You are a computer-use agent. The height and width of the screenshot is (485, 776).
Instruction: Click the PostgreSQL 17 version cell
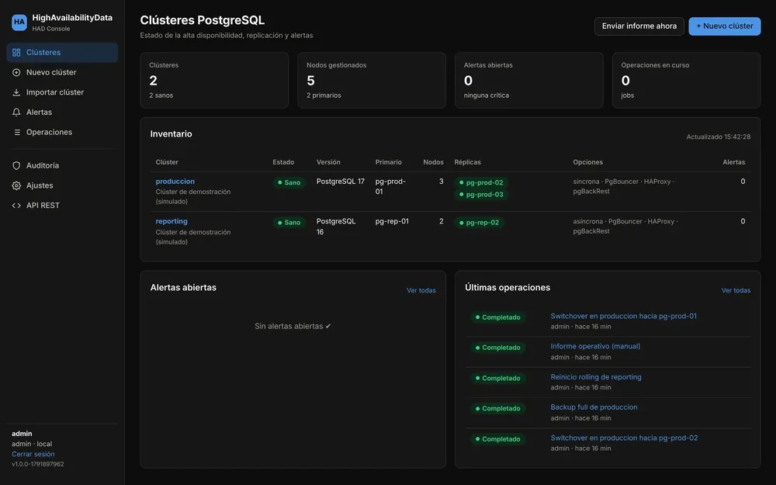[341, 181]
